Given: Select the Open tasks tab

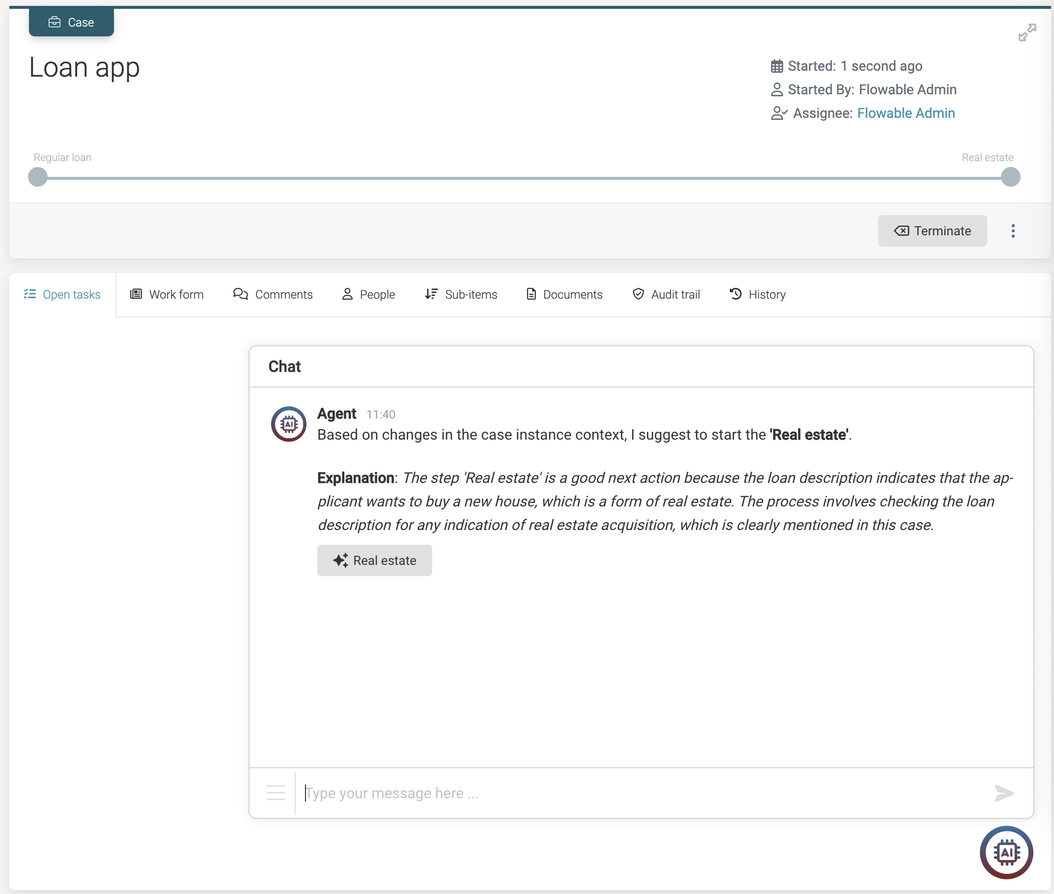Looking at the screenshot, I should click(62, 294).
